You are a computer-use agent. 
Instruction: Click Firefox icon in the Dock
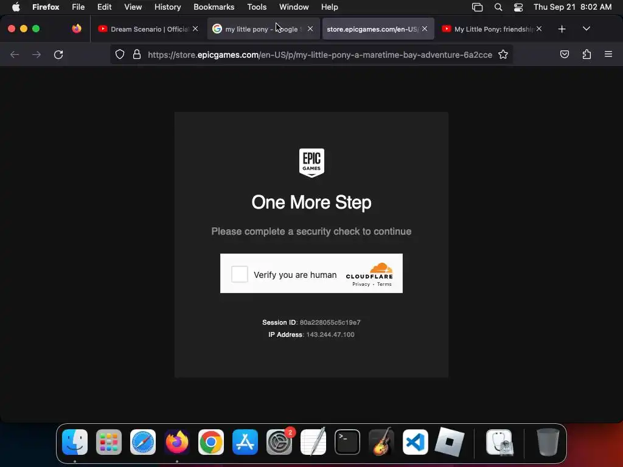177,442
